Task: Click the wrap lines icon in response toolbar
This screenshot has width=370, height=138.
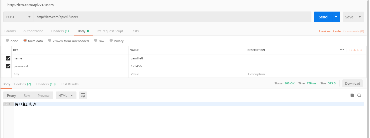Action: [x=83, y=95]
